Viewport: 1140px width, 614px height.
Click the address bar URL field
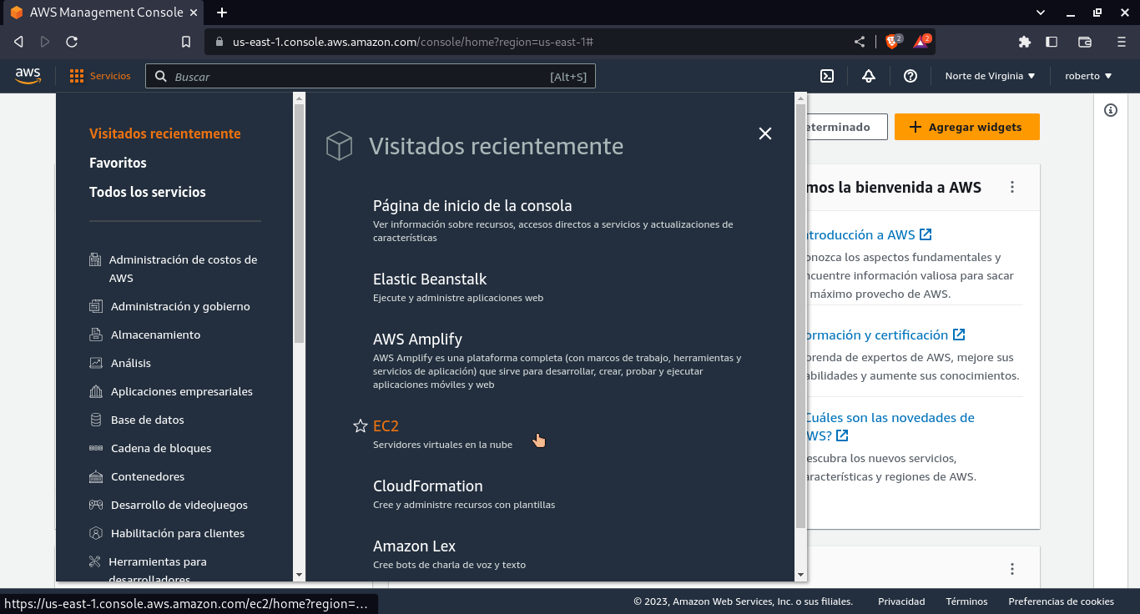pos(534,42)
